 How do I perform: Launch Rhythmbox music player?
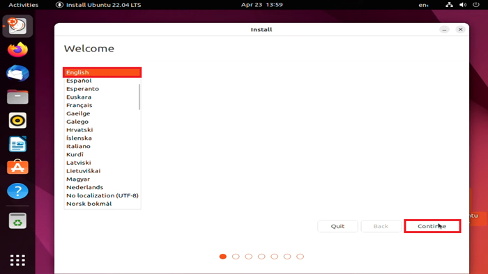tap(17, 120)
